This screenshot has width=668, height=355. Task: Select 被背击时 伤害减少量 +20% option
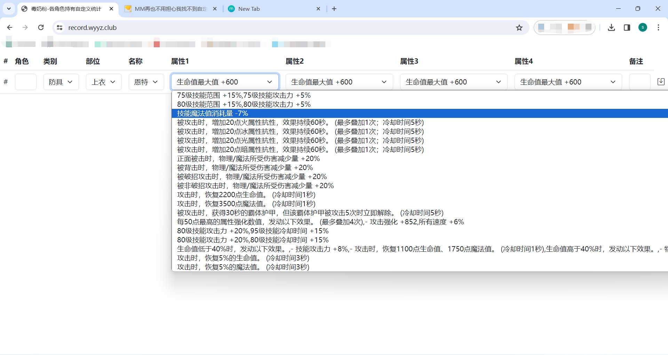420,167
